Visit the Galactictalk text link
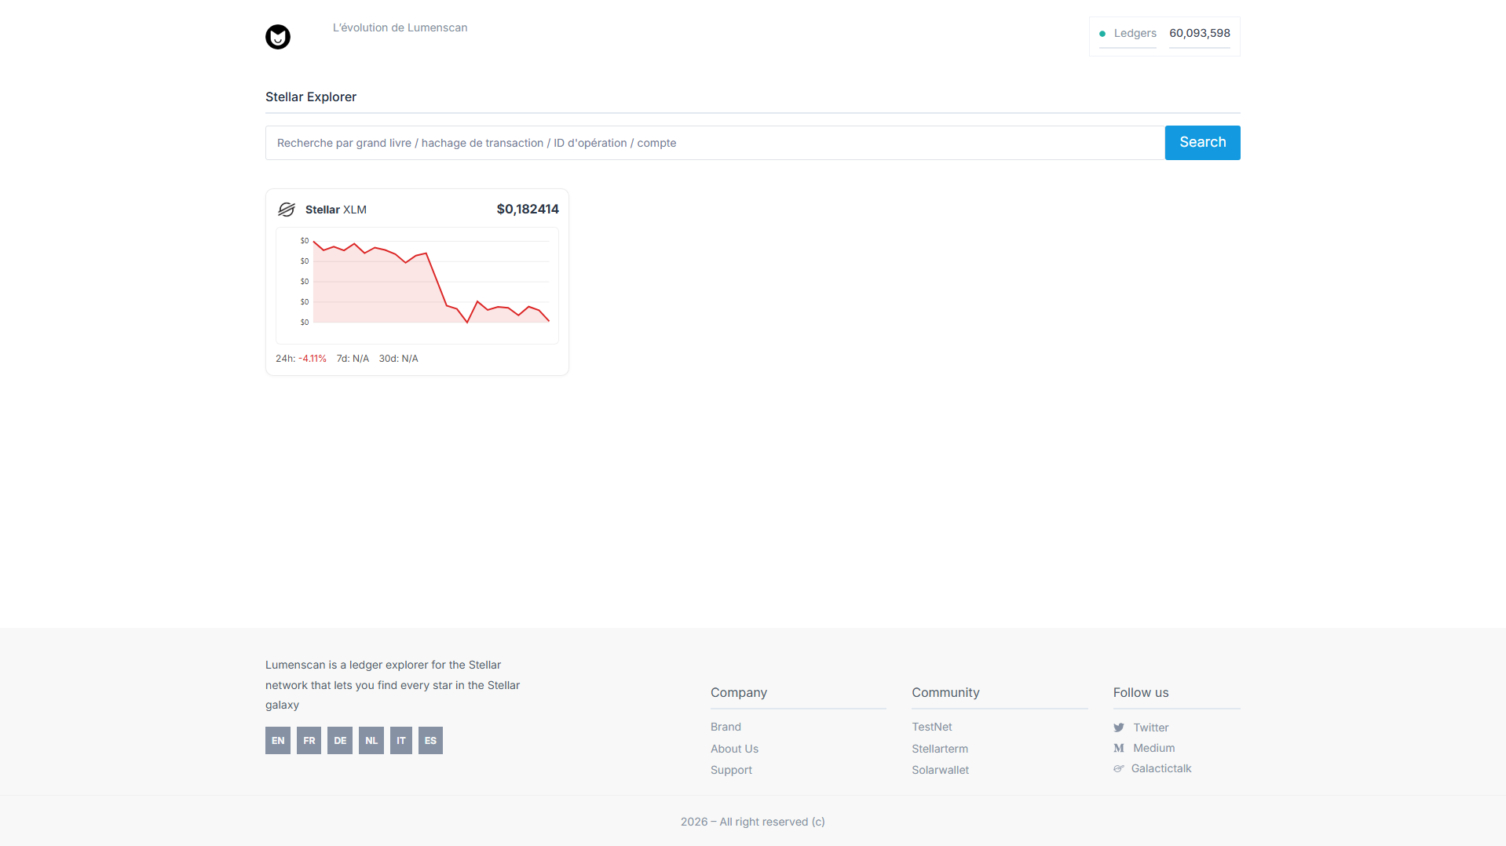1506x846 pixels. point(1161,768)
